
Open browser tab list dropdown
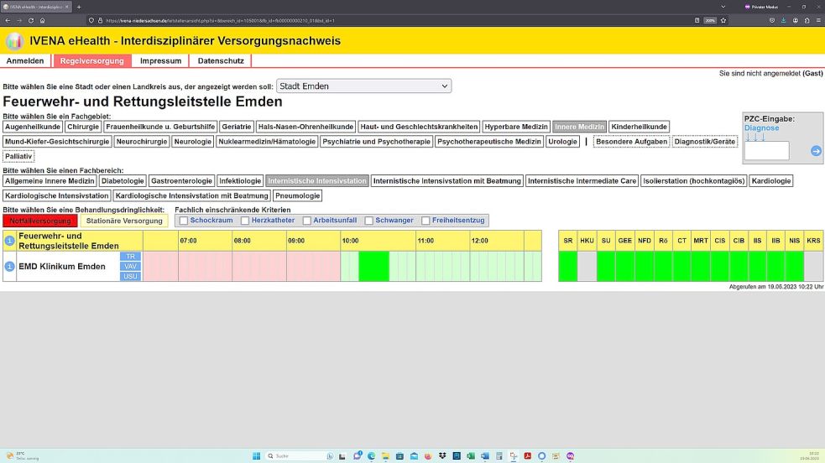click(x=723, y=7)
